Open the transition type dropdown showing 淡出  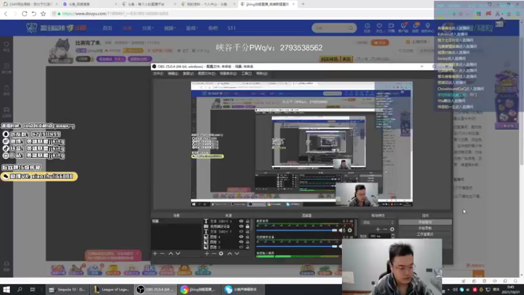[x=379, y=222]
